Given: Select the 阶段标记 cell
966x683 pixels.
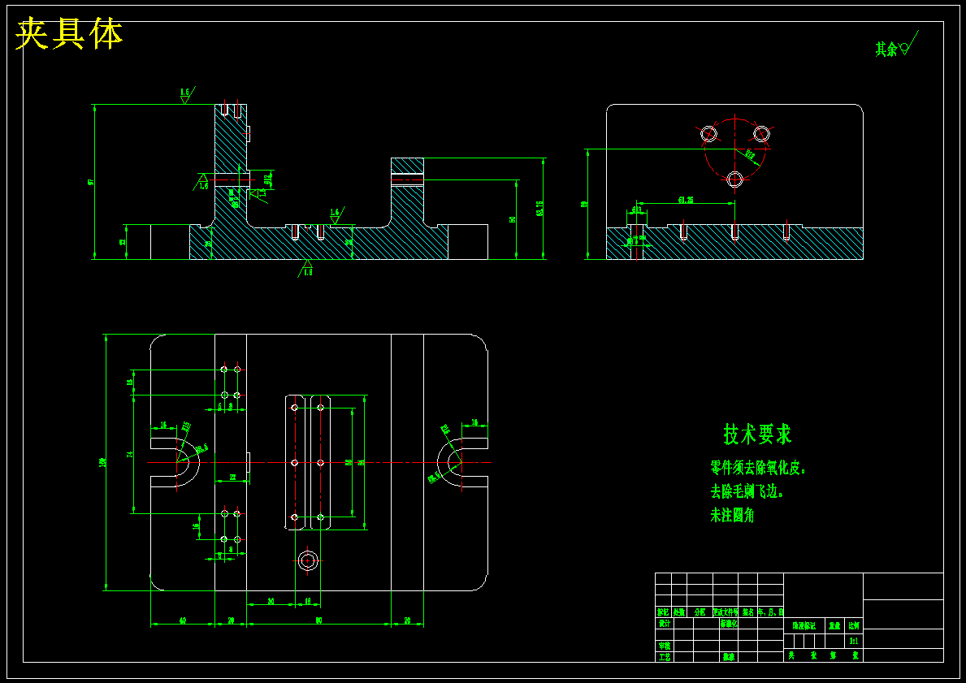Looking at the screenshot, I should click(804, 625).
